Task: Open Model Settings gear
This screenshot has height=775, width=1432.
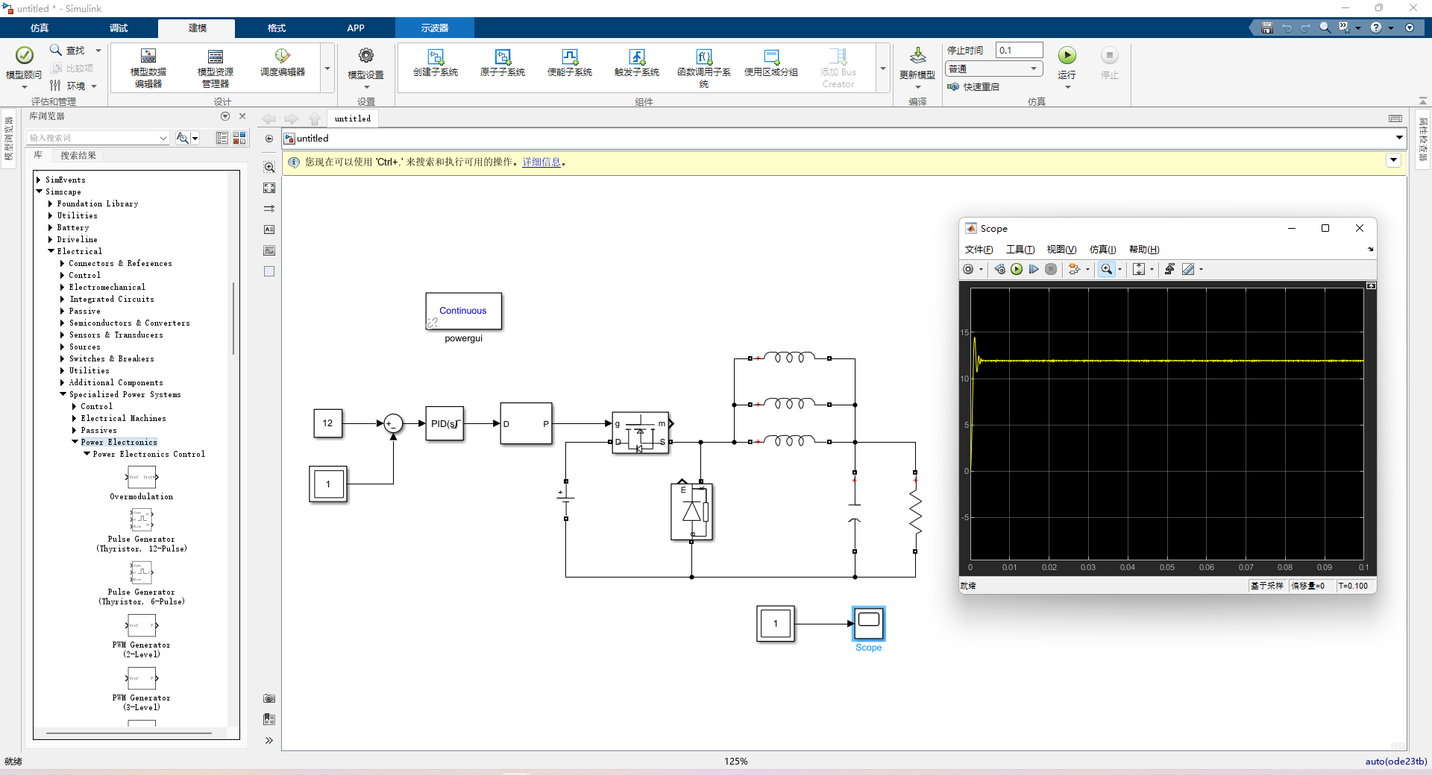Action: click(365, 56)
